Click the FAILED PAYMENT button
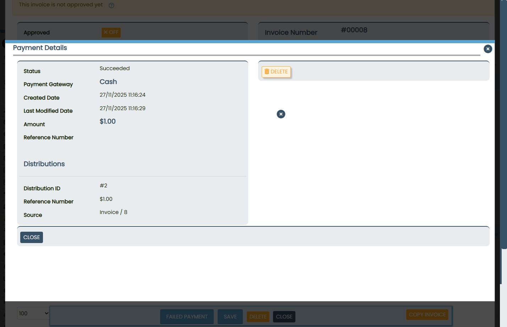The height and width of the screenshot is (327, 507). pos(187,317)
